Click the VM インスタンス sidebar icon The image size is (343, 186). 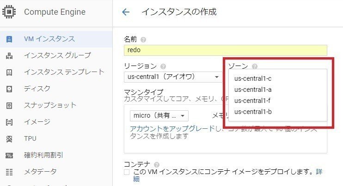pos(9,39)
